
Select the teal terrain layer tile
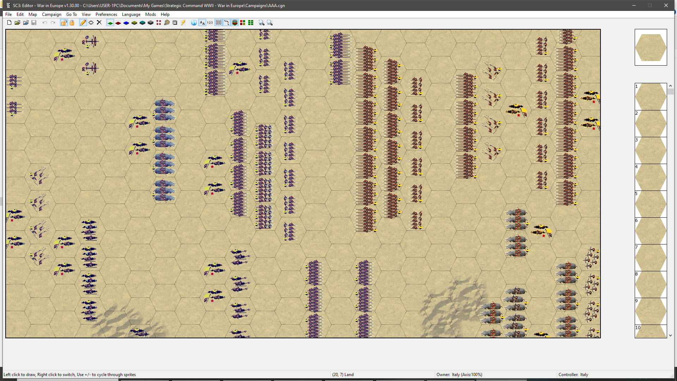click(x=142, y=23)
